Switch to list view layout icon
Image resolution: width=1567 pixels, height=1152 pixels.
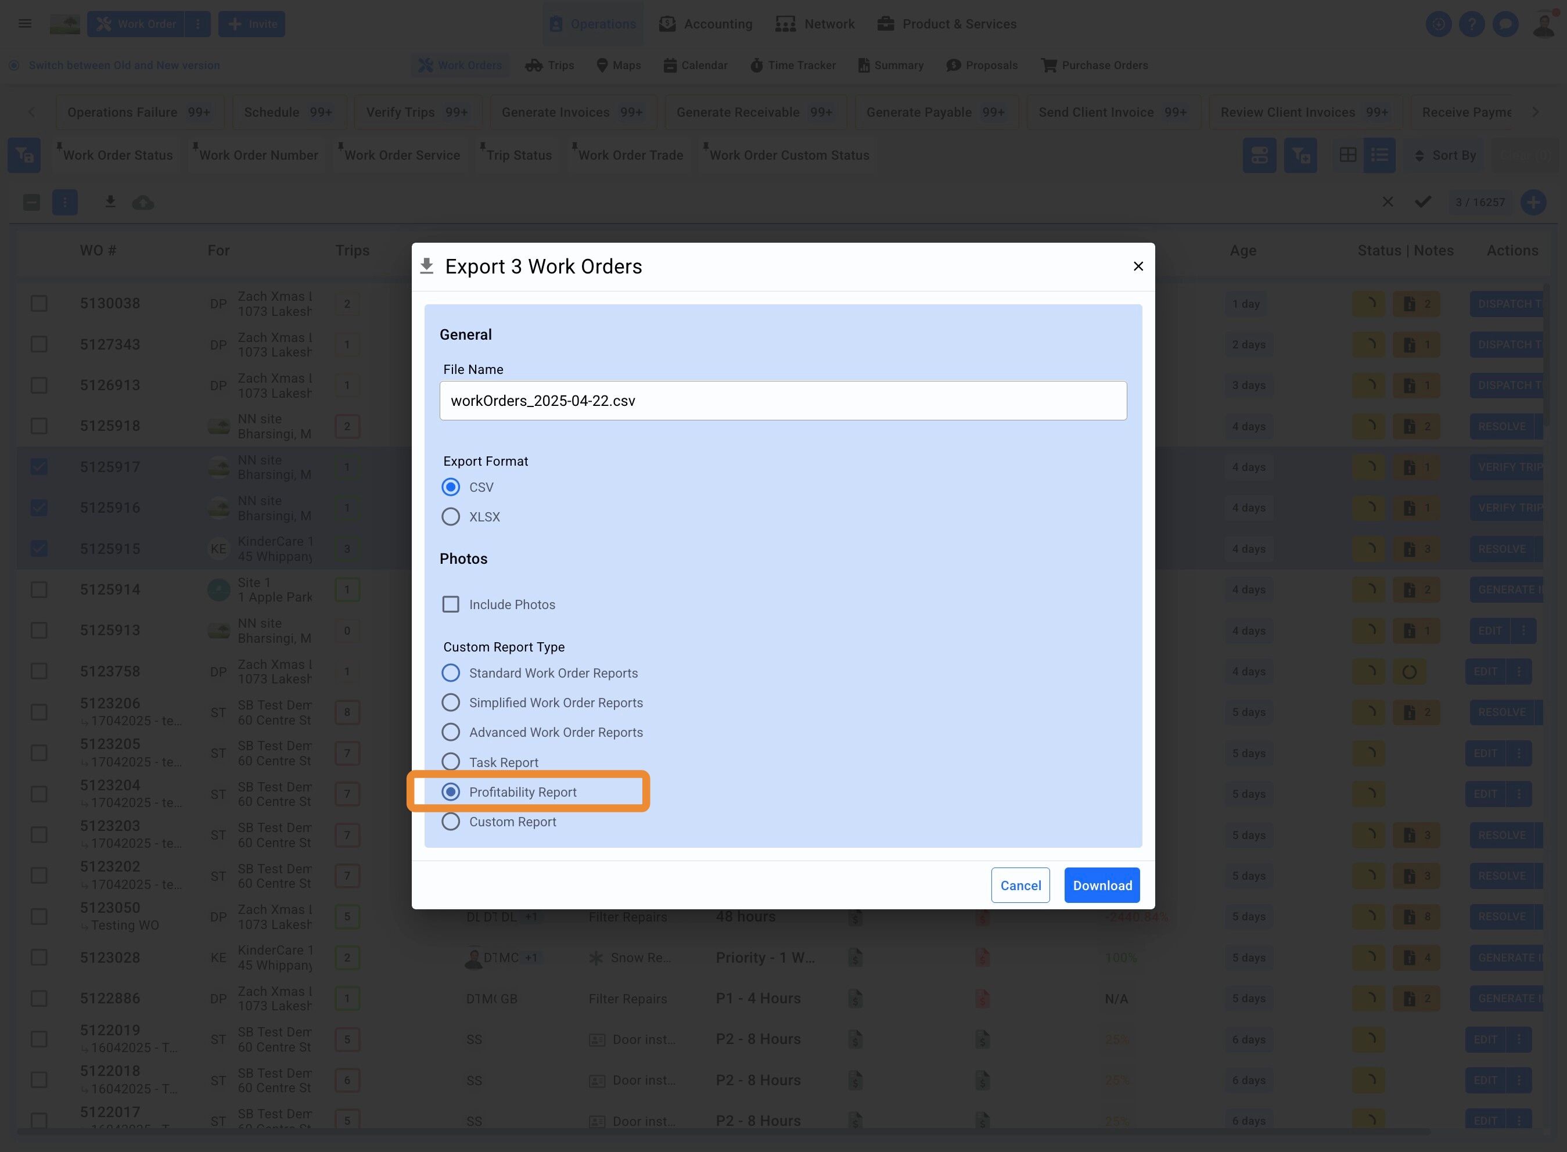tap(1379, 155)
